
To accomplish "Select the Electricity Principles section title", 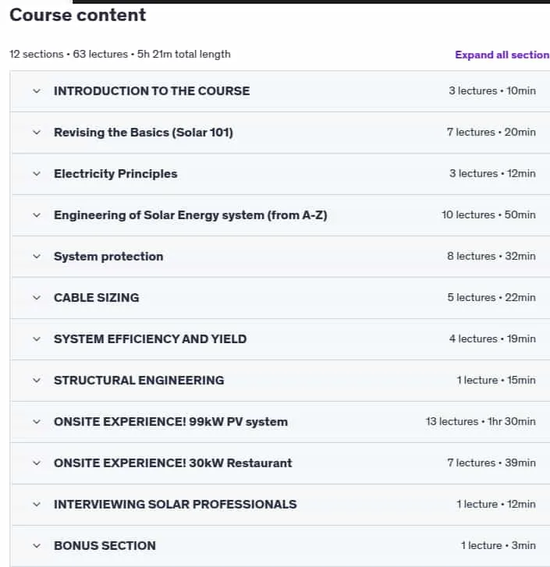I will tap(115, 174).
